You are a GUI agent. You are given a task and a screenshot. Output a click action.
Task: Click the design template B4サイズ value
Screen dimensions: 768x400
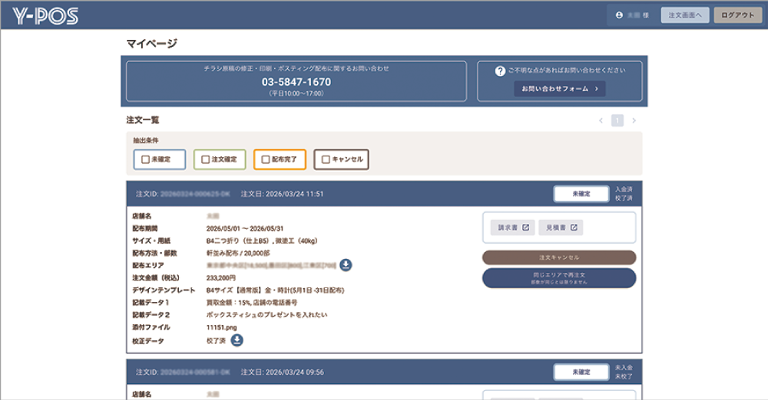pos(275,290)
